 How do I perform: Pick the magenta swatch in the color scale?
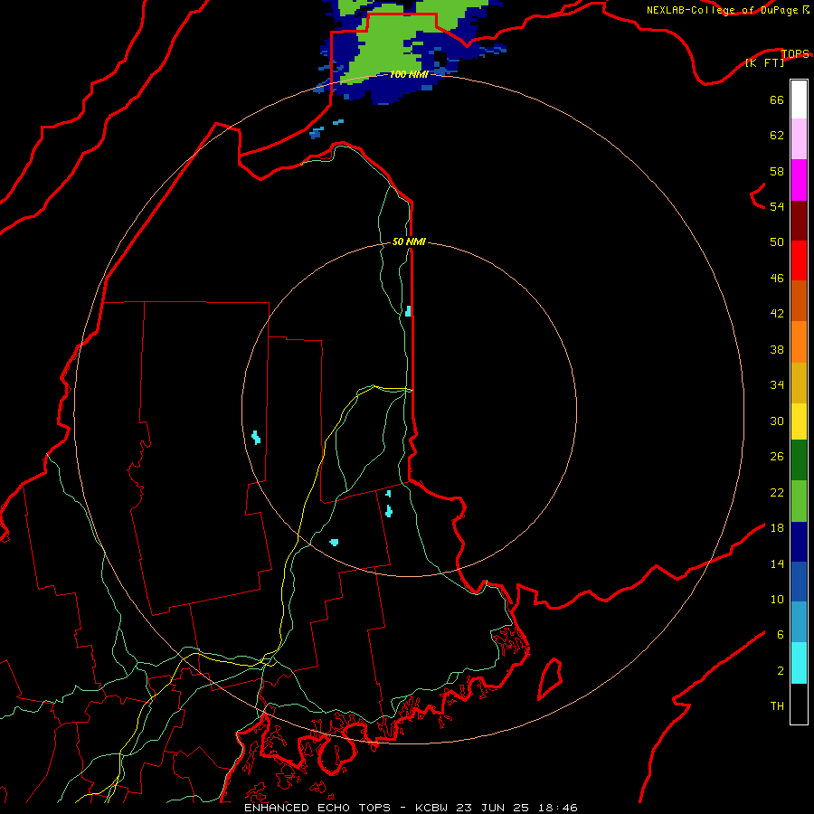click(799, 180)
